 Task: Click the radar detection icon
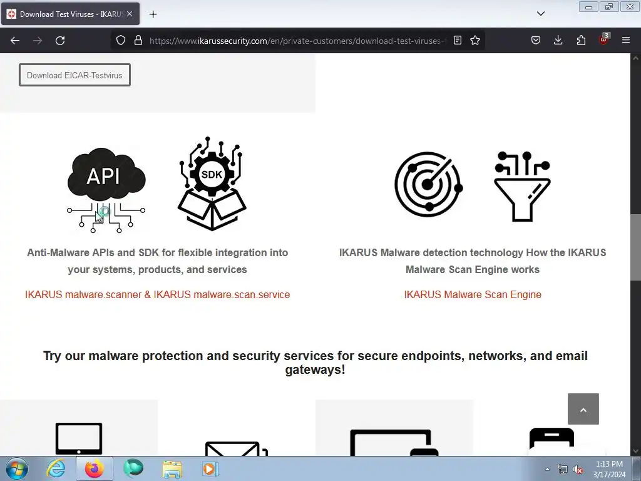click(428, 184)
